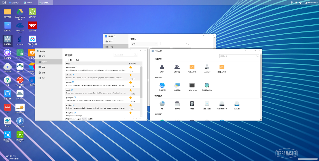The width and height of the screenshot is (319, 161).
Task: Open the user account menu in top bar
Action: pos(311,3)
